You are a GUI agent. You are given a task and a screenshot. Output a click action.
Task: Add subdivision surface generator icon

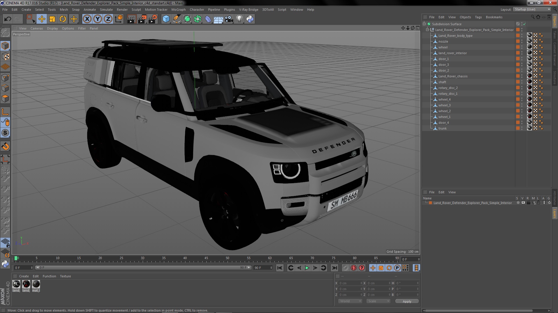pyautogui.click(x=187, y=19)
